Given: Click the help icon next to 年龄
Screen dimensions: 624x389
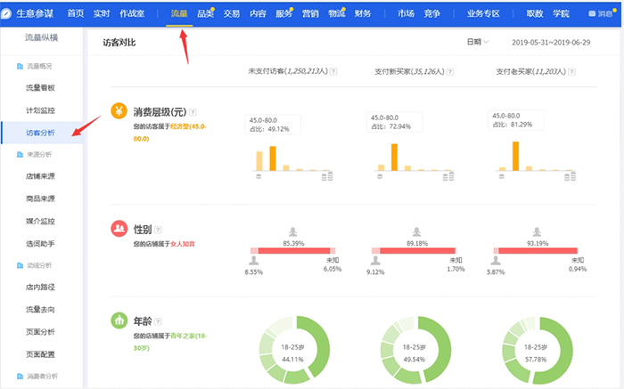Looking at the screenshot, I should point(158,321).
